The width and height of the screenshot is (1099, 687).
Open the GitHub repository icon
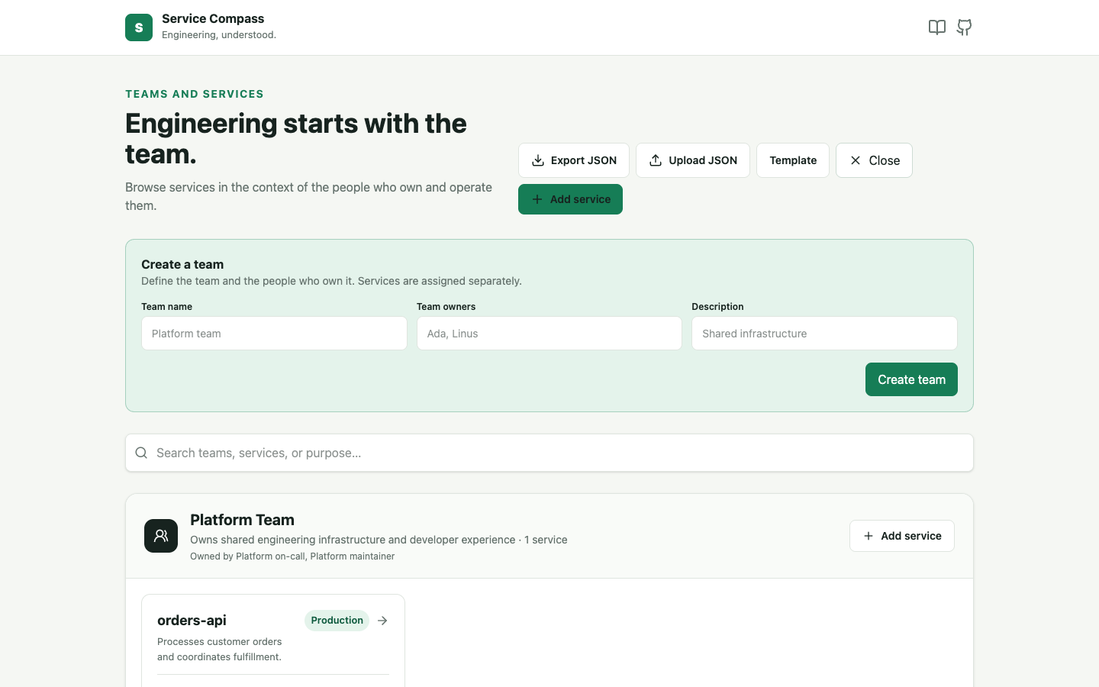(x=965, y=27)
